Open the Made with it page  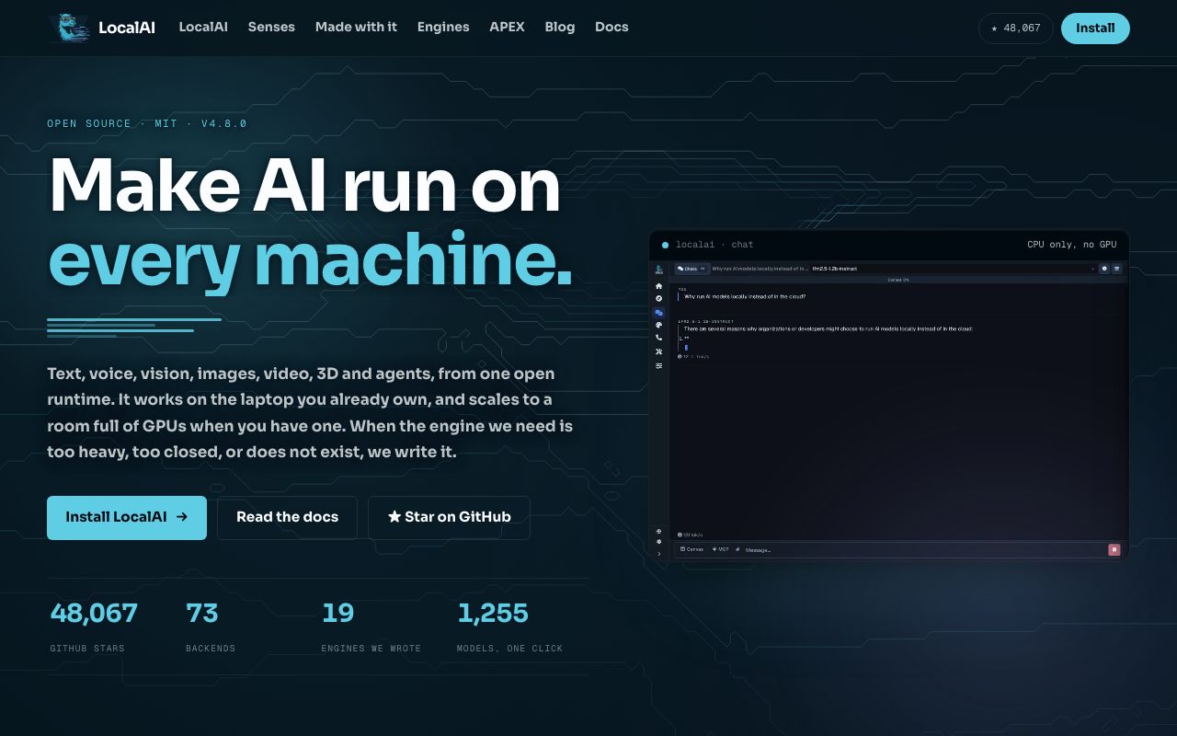(356, 28)
